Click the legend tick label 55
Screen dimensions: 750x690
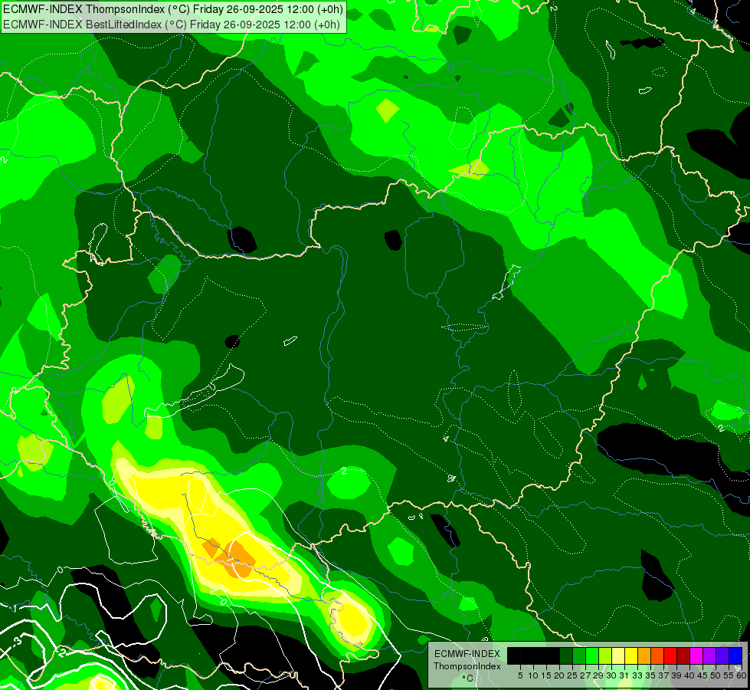click(x=728, y=675)
